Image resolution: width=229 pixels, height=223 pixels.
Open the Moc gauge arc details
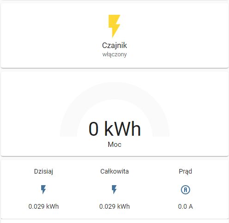114,109
